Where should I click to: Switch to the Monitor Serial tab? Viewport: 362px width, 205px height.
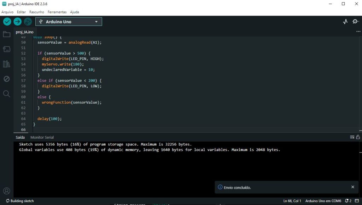click(x=42, y=137)
